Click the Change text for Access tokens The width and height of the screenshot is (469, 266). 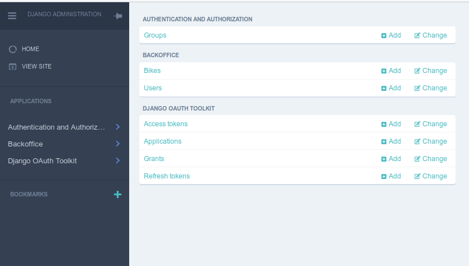click(x=435, y=123)
